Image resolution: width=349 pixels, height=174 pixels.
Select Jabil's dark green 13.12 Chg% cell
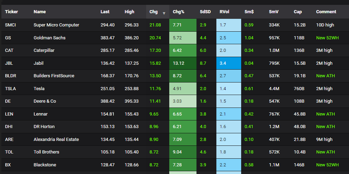(x=183, y=63)
